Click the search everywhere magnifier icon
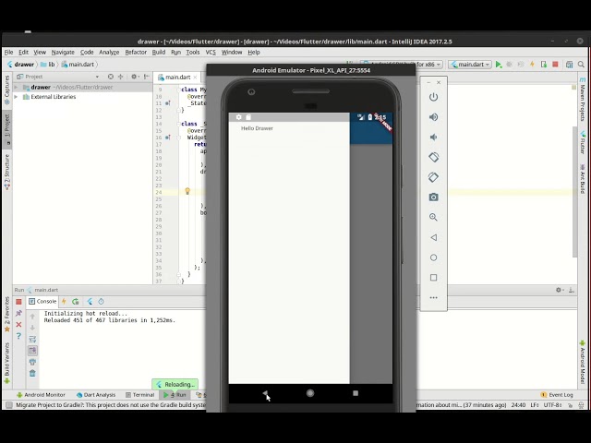This screenshot has width=591, height=443. click(x=581, y=65)
